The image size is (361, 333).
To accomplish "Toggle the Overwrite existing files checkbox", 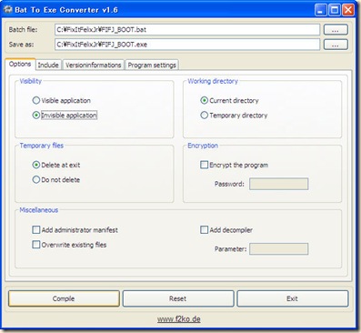I will [x=36, y=245].
